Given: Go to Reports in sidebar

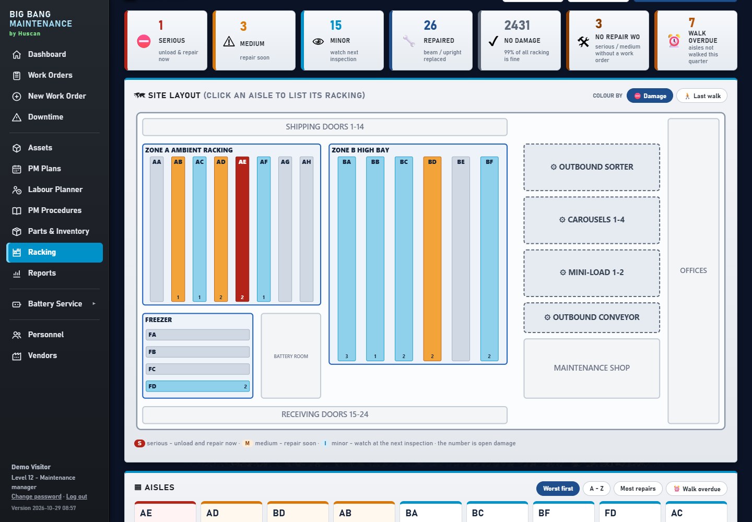Looking at the screenshot, I should (x=54, y=273).
